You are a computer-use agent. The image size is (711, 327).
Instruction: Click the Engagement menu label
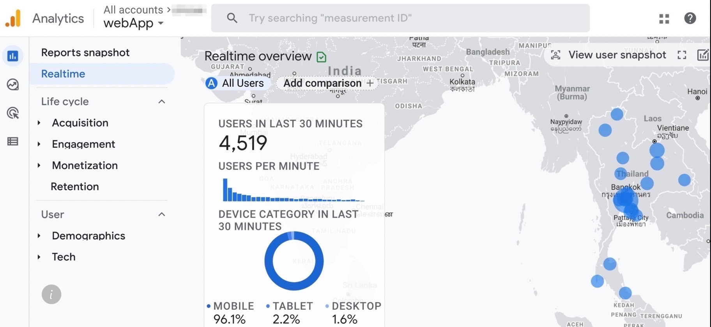coord(83,144)
